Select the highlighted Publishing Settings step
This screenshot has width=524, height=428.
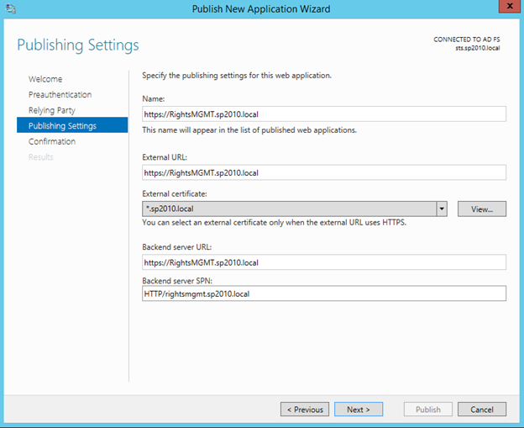click(x=62, y=126)
